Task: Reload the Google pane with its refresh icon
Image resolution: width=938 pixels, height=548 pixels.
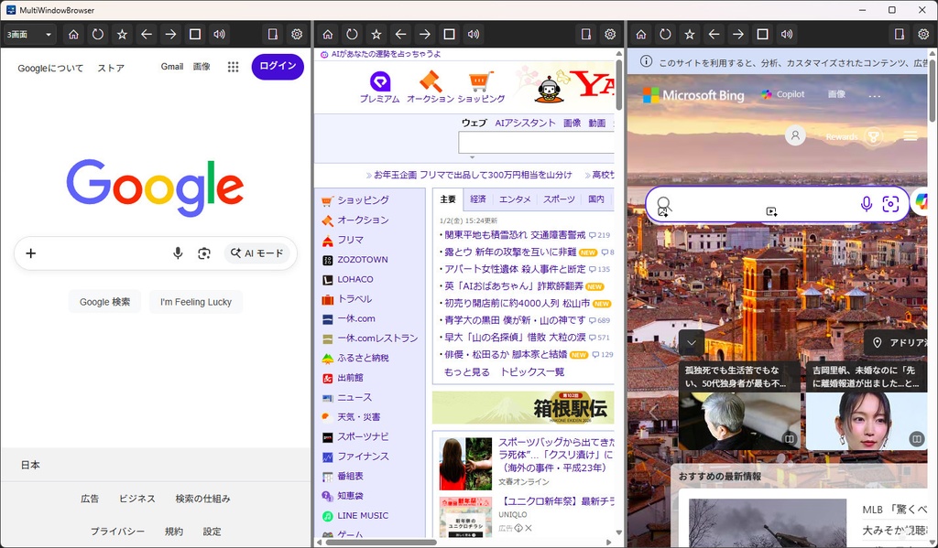Action: click(x=96, y=34)
